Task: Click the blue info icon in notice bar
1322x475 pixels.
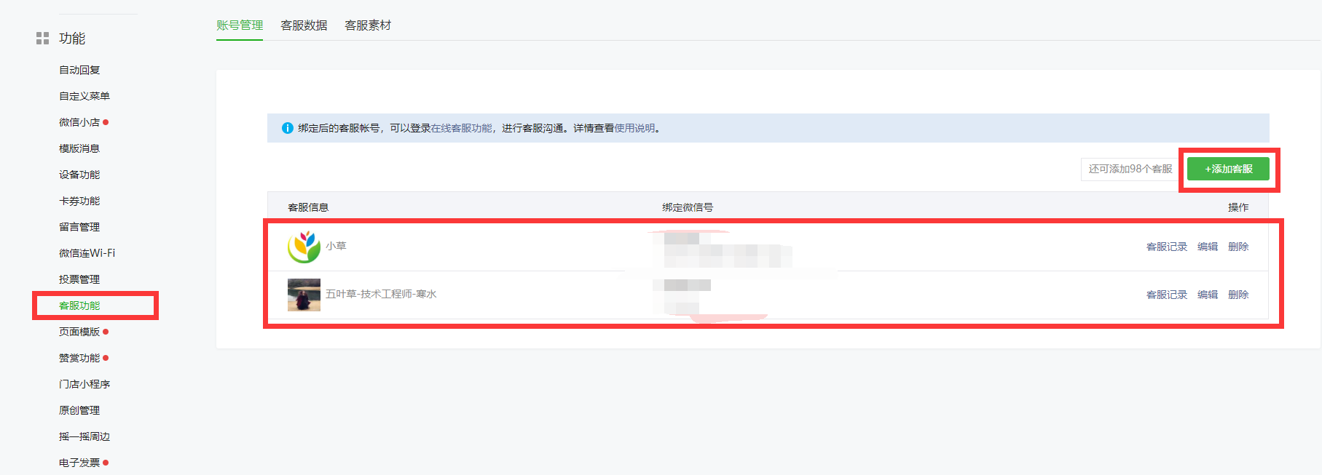Action: pyautogui.click(x=287, y=128)
